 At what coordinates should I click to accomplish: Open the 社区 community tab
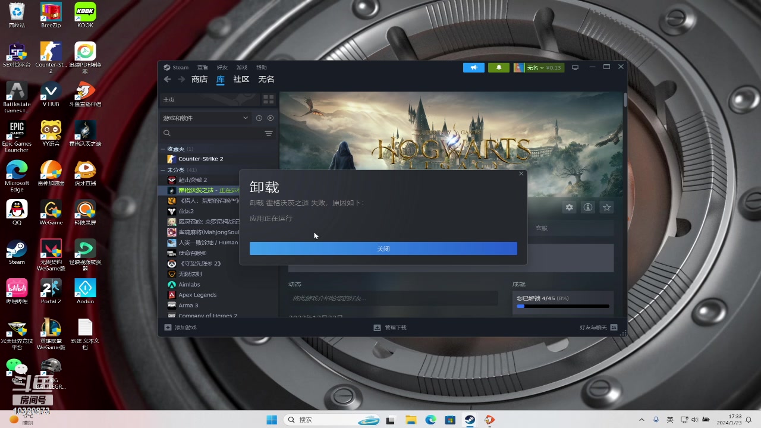[241, 80]
